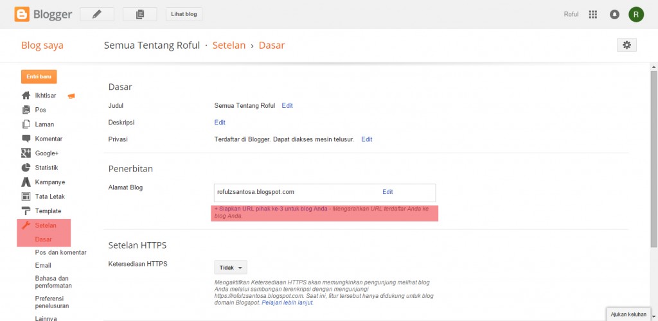Click the Kampanye AdWords icon

click(26, 182)
